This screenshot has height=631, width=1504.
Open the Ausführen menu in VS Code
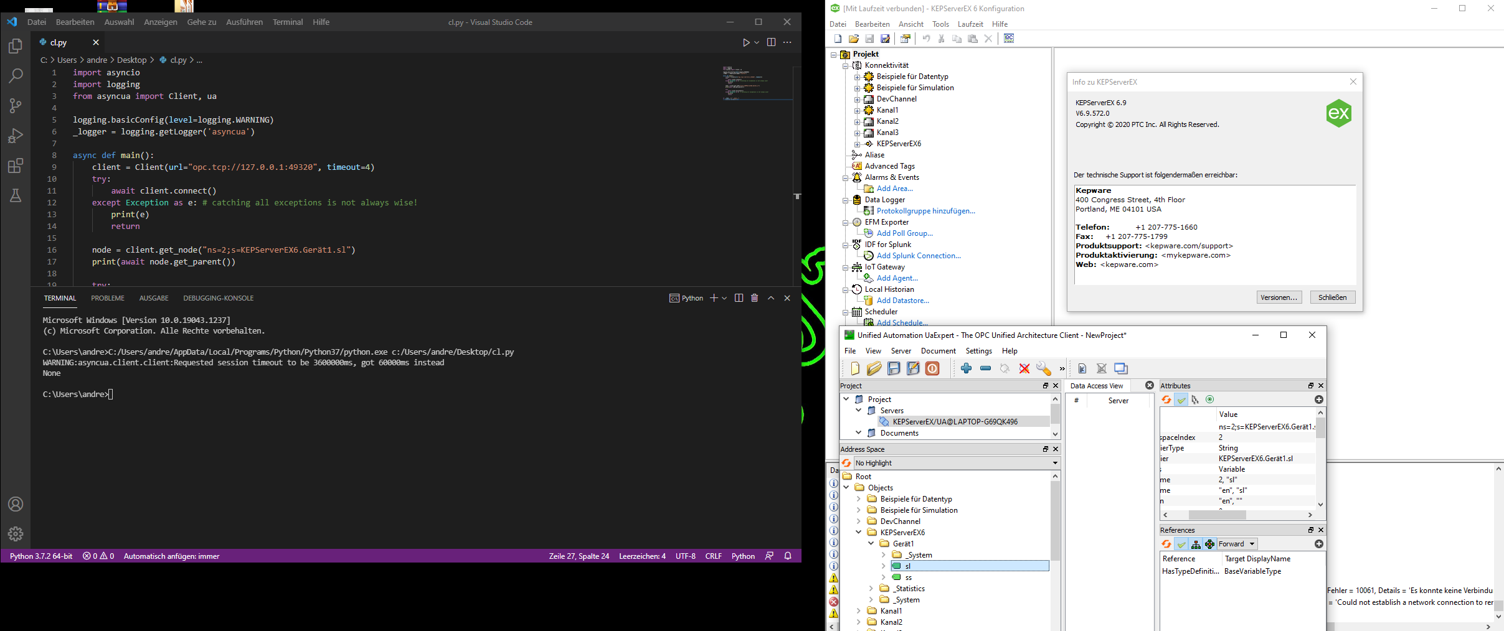244,22
